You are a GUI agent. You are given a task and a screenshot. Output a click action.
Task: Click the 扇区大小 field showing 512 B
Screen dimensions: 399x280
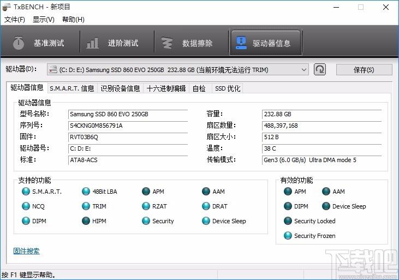[321, 137]
